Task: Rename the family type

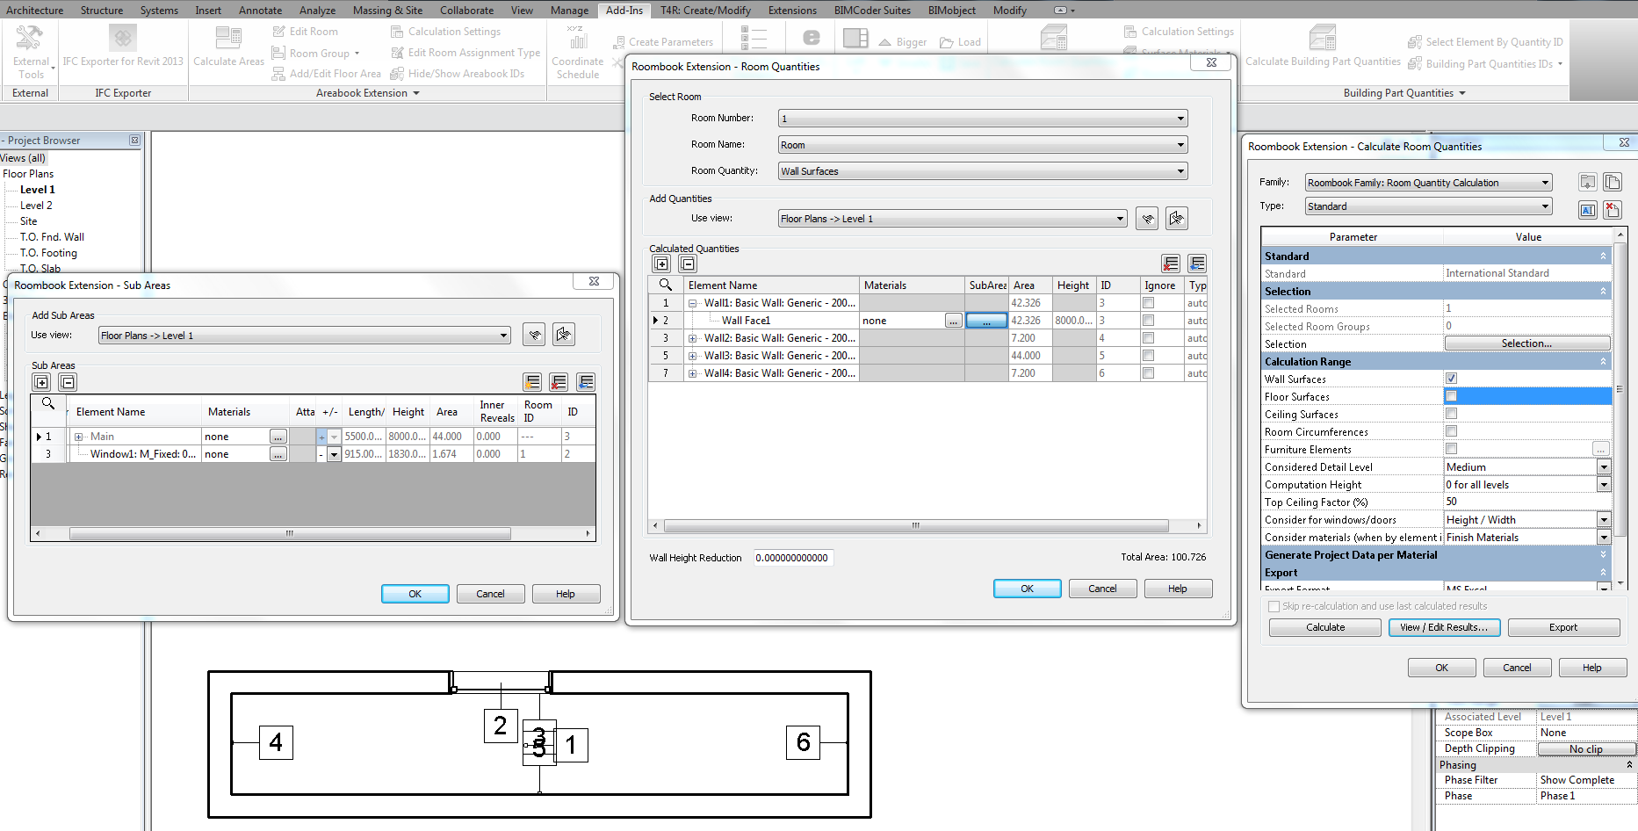Action: click(x=1588, y=210)
